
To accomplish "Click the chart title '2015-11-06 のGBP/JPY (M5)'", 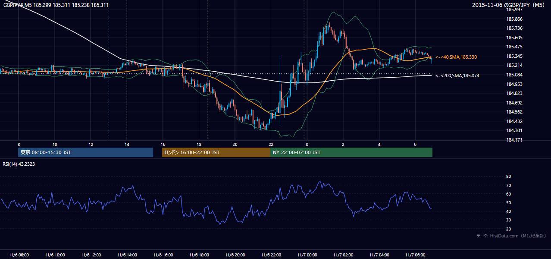I will [x=509, y=5].
